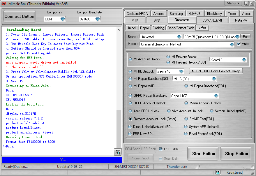Viewport: 256px width, 176px height.
Task: Choose System APP Uninstall option
Action: tap(201, 127)
